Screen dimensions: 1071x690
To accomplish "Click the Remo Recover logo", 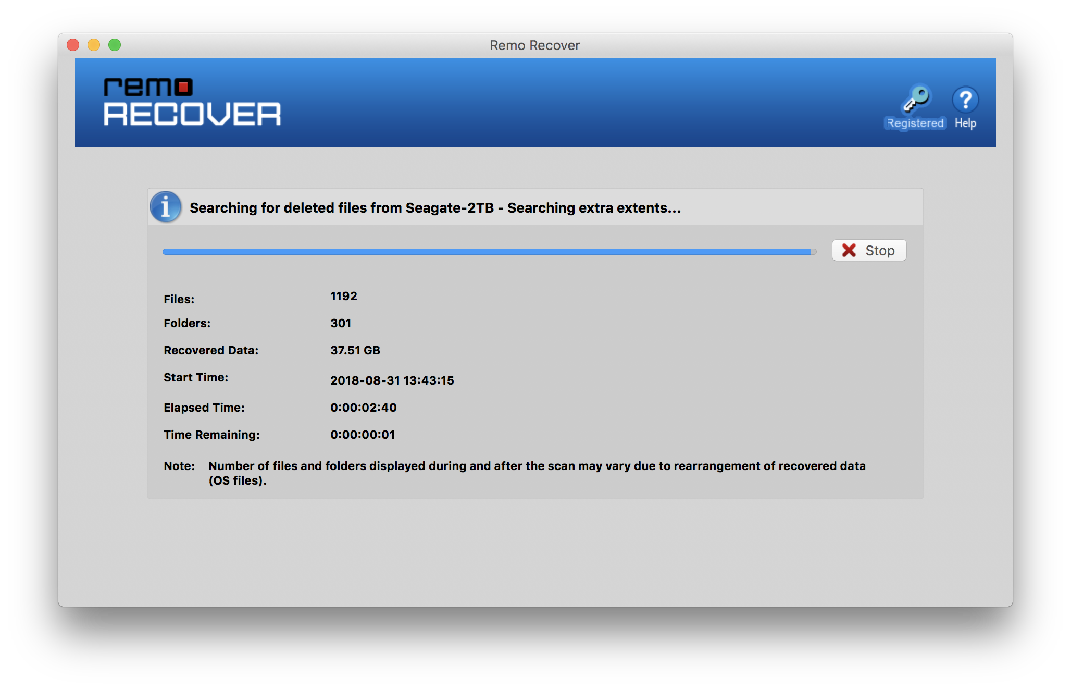I will (192, 102).
